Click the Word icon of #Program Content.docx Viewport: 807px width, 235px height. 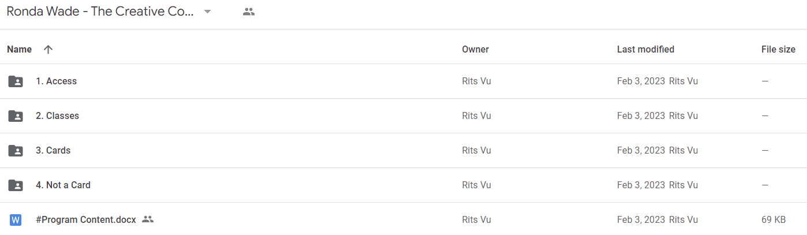click(x=16, y=220)
